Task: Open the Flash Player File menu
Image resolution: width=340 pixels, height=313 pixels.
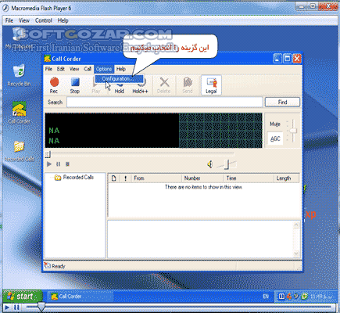Action: point(9,20)
